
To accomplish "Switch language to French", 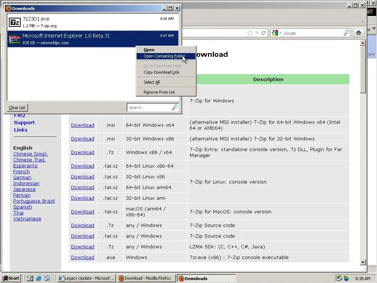I will tap(21, 172).
